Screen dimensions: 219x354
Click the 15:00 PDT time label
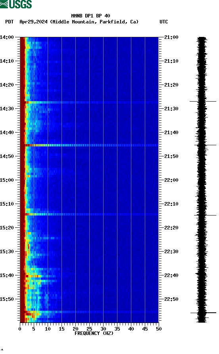pyautogui.click(x=7, y=180)
